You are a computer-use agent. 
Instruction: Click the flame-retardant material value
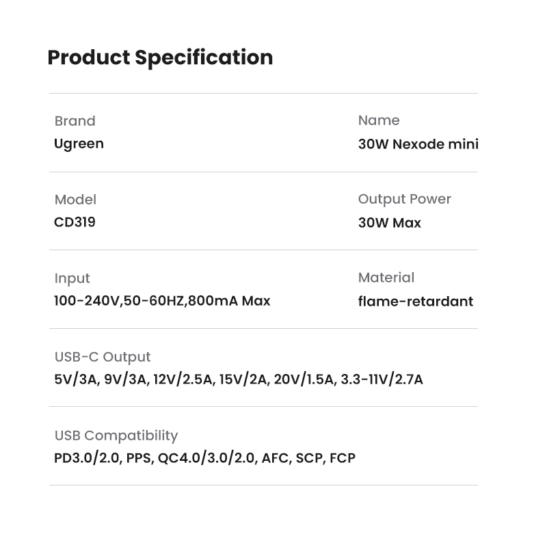tap(415, 302)
